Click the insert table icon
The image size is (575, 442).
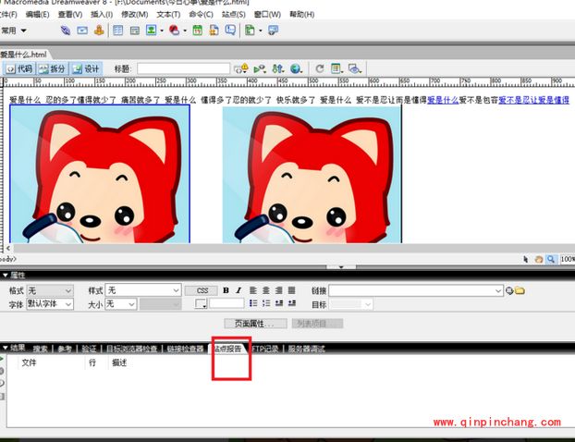(118, 31)
